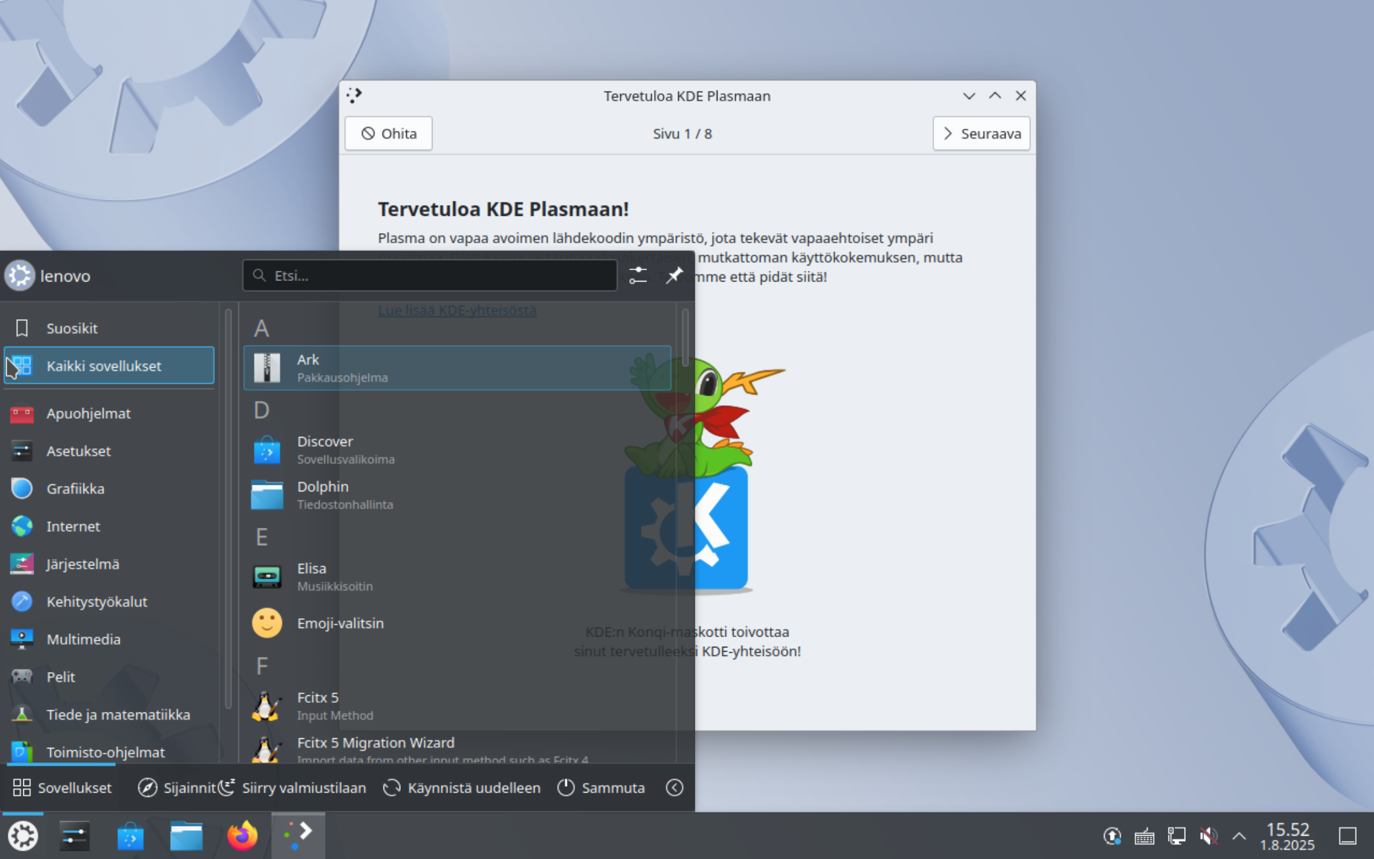Open Kehitystyökalut category
Image resolution: width=1374 pixels, height=859 pixels.
click(x=109, y=601)
